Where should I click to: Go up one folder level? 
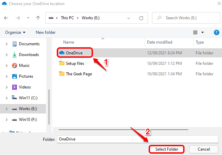pyautogui.click(x=38, y=18)
